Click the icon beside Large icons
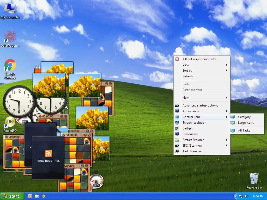Image resolution: width=267 pixels, height=200 pixels. 233,123
